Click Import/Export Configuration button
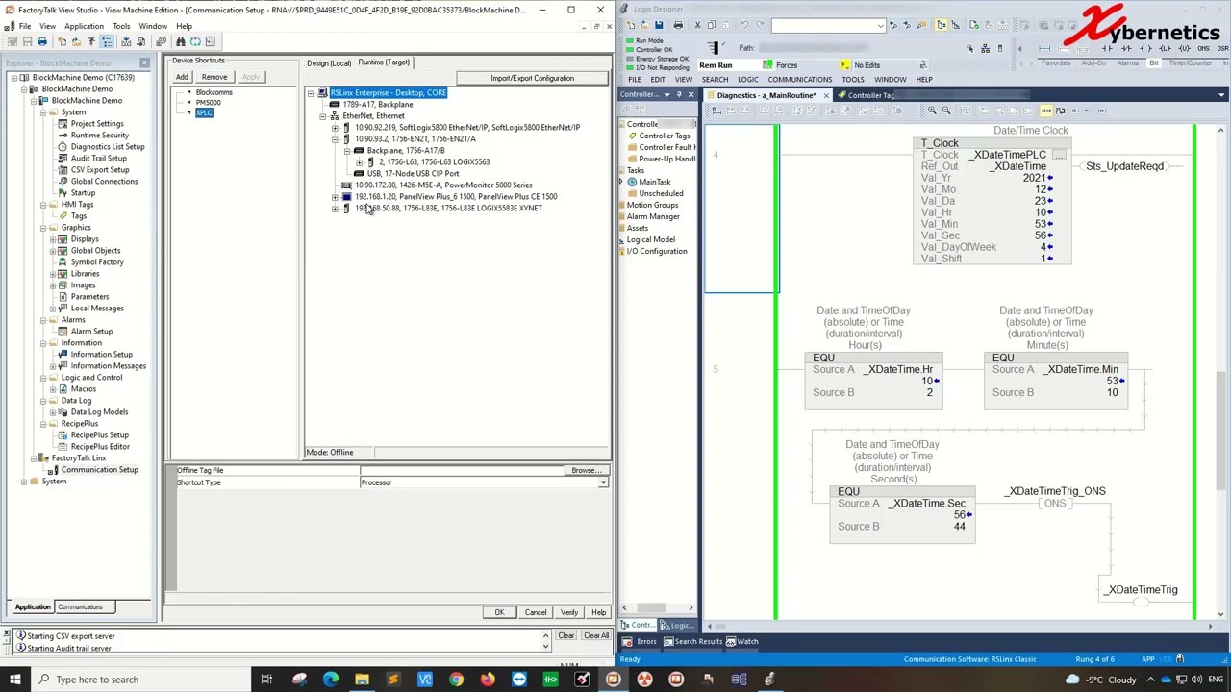This screenshot has height=692, width=1231. click(x=532, y=78)
